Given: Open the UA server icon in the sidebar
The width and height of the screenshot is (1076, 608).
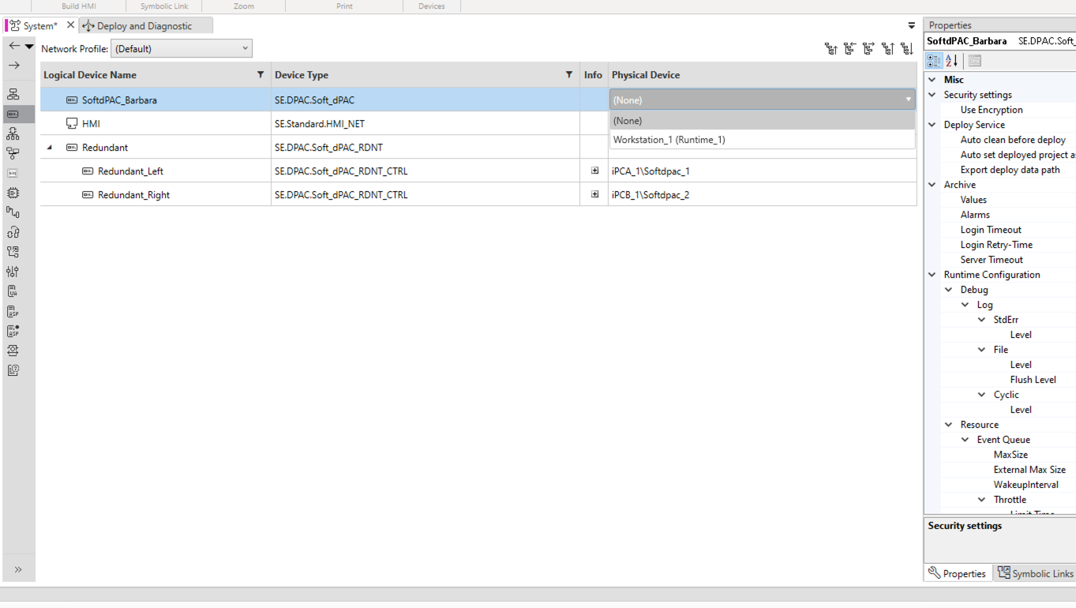Looking at the screenshot, I should [x=13, y=291].
